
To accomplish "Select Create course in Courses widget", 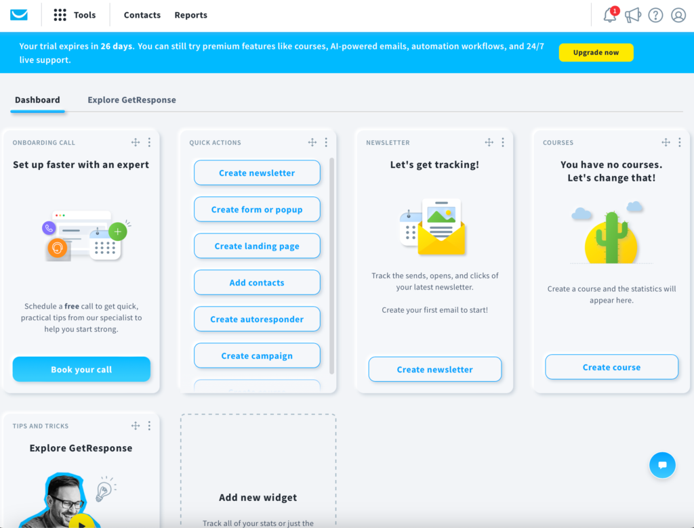I will pyautogui.click(x=611, y=367).
